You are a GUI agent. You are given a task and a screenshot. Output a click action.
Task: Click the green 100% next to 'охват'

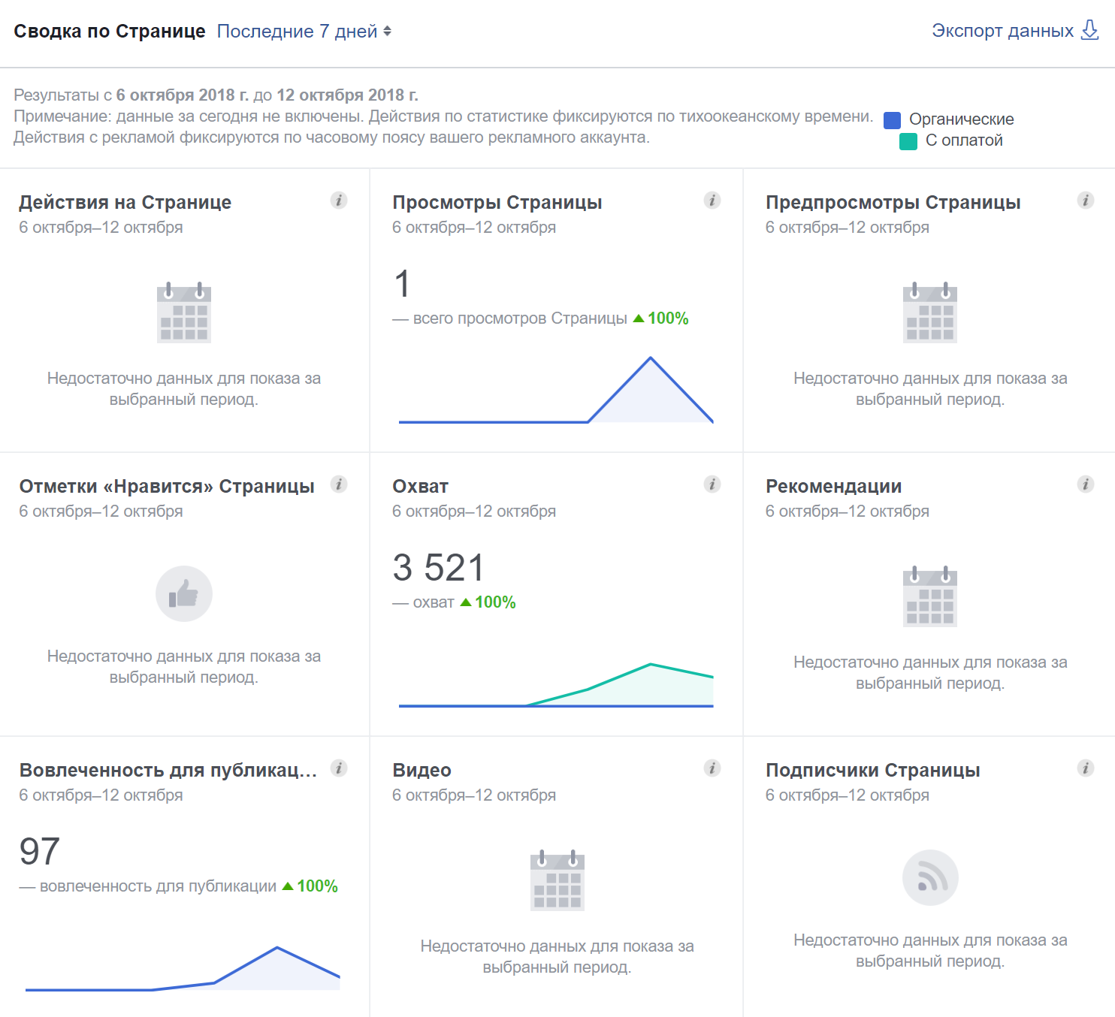tap(495, 602)
